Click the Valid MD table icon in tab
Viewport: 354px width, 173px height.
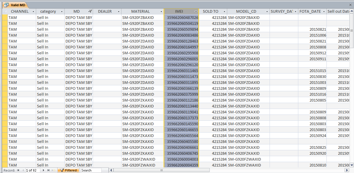tap(6, 5)
